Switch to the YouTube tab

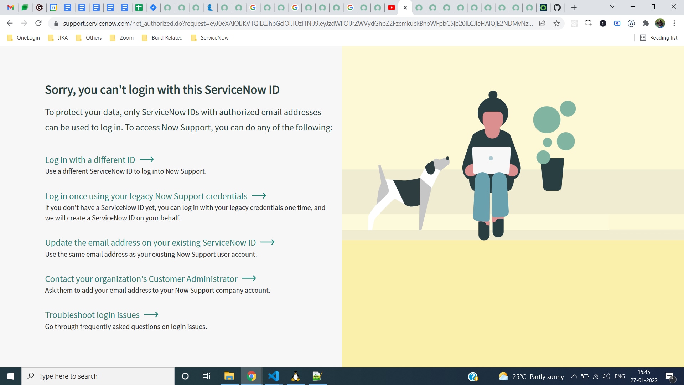pyautogui.click(x=392, y=7)
